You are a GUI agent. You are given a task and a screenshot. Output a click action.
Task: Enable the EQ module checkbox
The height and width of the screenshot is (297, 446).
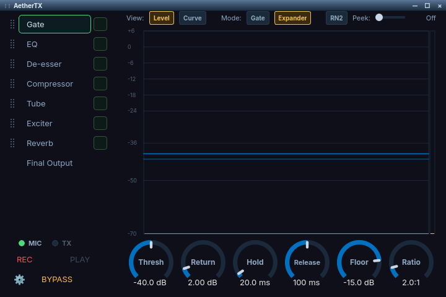(x=100, y=44)
